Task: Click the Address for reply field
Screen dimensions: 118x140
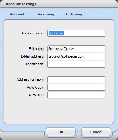Action: (x=76, y=79)
